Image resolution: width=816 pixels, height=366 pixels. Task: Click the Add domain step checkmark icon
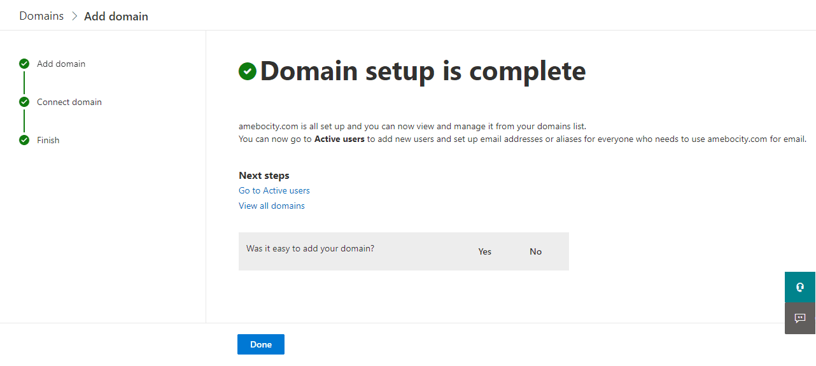point(24,64)
